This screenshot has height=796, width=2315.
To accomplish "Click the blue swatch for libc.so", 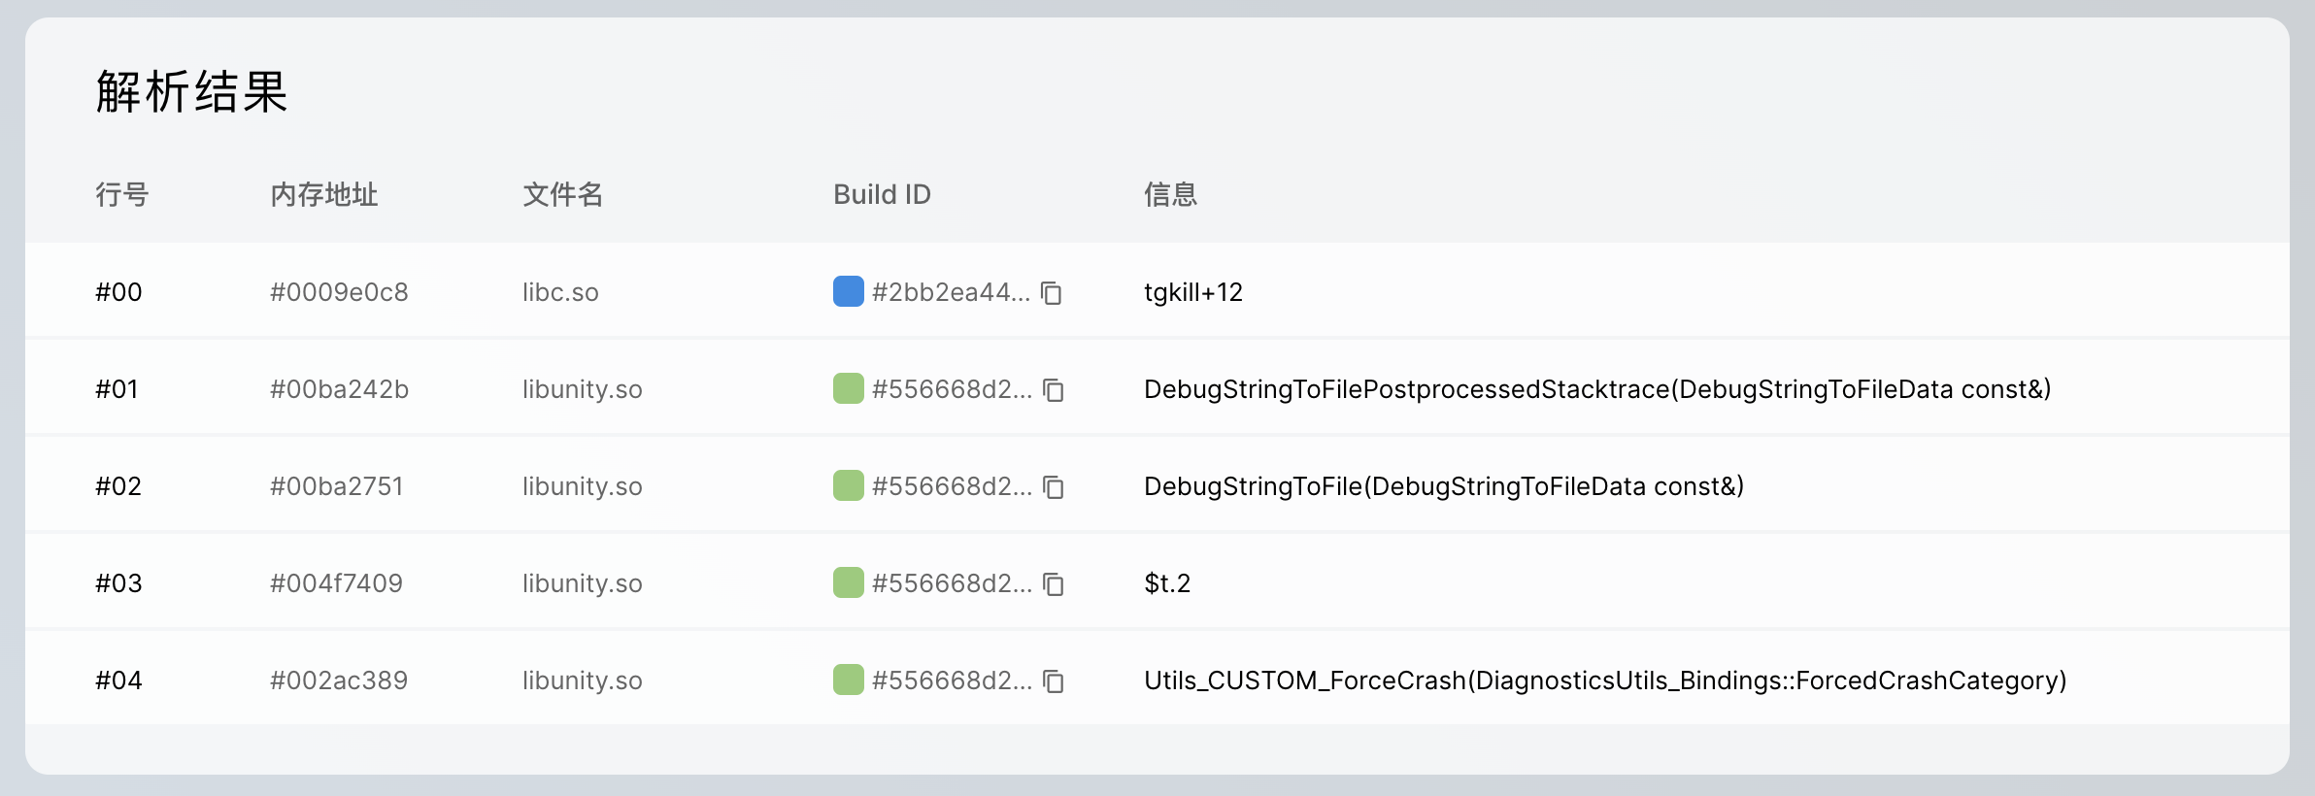I will coord(848,292).
